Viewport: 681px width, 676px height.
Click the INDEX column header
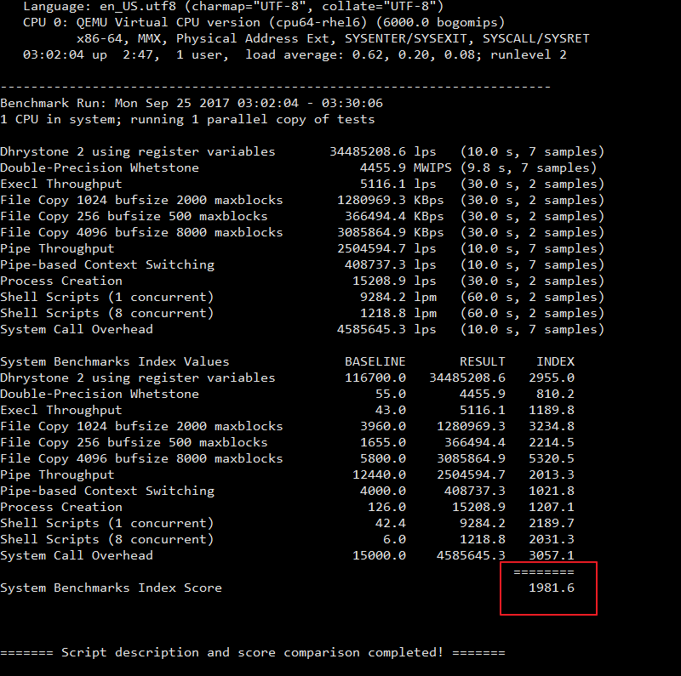[x=556, y=361]
